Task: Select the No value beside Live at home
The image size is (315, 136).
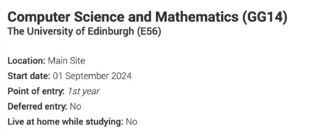Action: coord(131,122)
